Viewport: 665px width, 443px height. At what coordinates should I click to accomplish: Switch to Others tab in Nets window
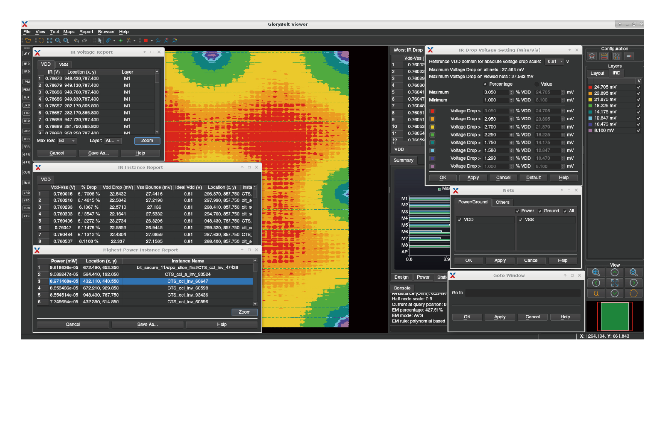pyautogui.click(x=502, y=202)
